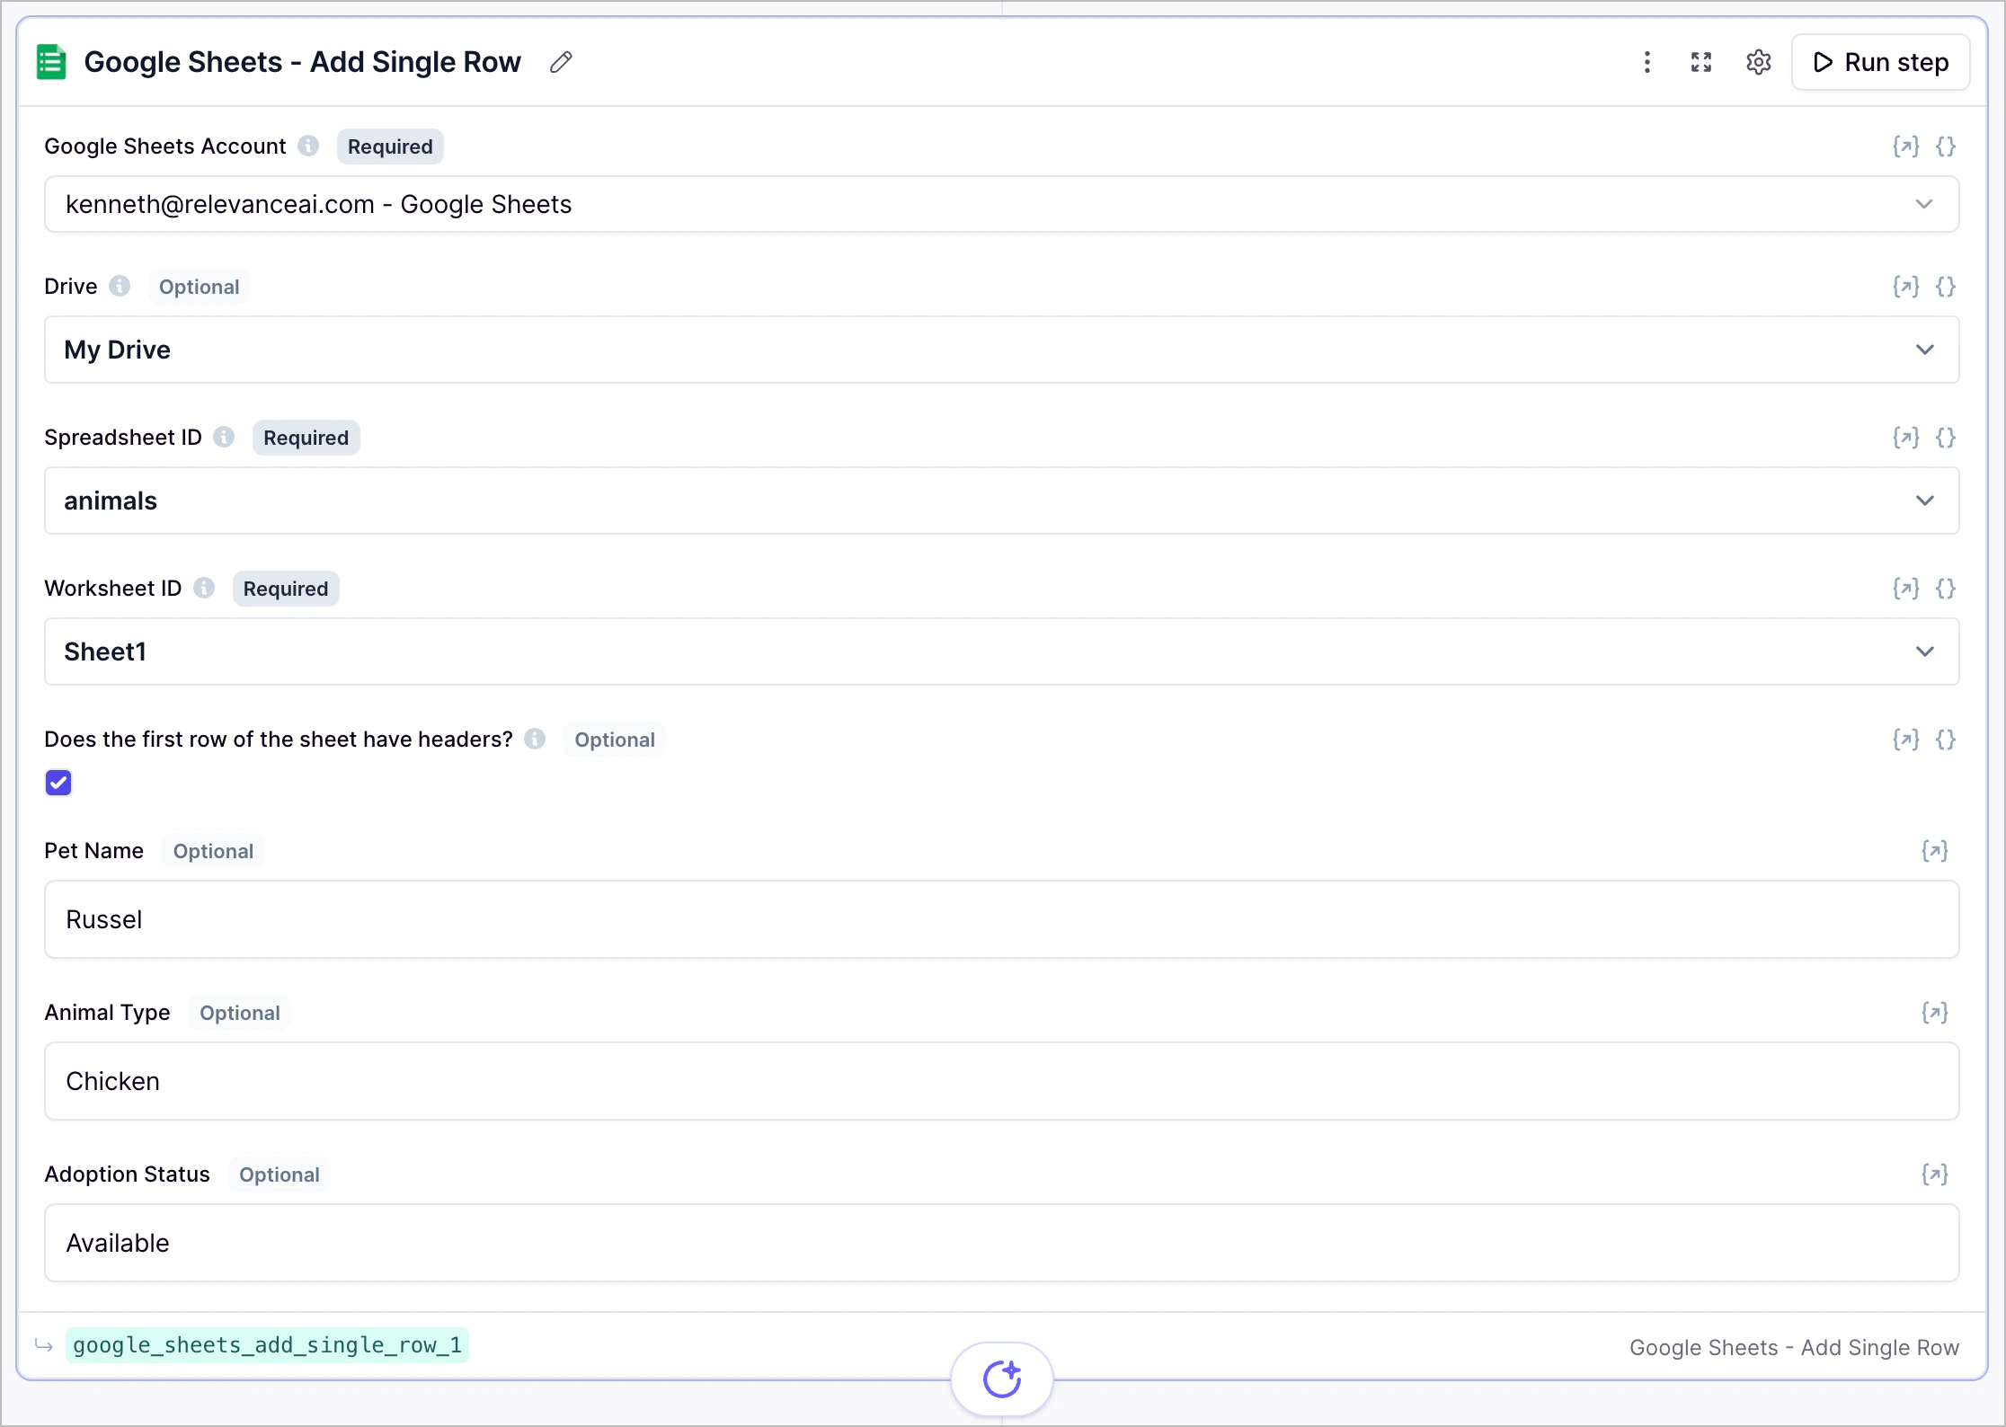Open the step settings gear
The height and width of the screenshot is (1427, 2006).
1759,62
